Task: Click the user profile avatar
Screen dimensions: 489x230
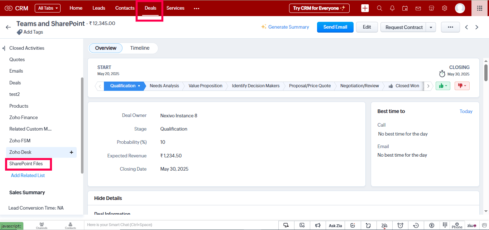Action: (460, 8)
